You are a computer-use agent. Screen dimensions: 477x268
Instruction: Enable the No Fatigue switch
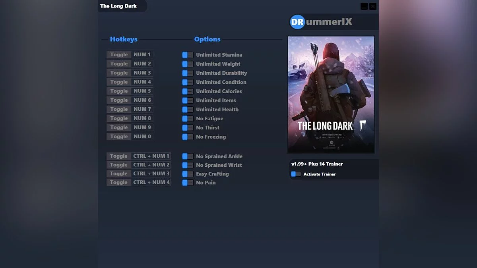187,118
